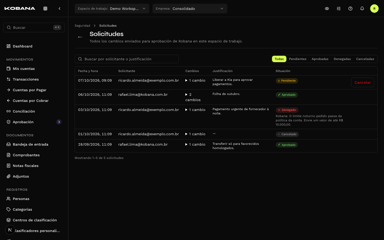Image resolution: width=384 pixels, height=240 pixels.
Task: Open the Empresa Consolidado dropdown
Action: point(190,9)
